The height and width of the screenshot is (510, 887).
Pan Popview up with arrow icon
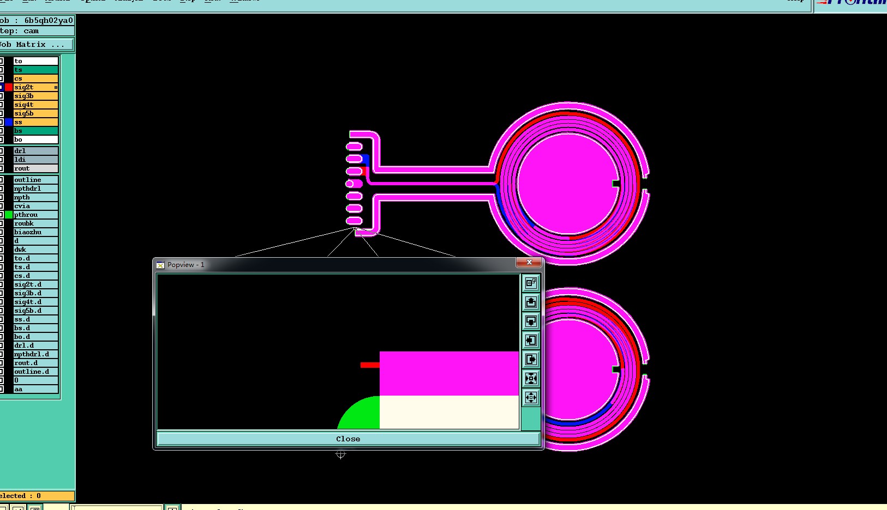point(531,302)
